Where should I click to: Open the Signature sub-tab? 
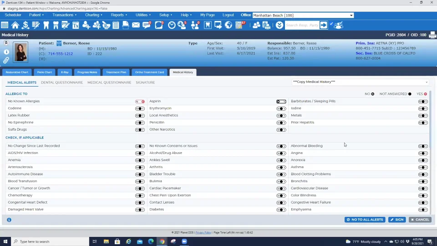tap(145, 82)
